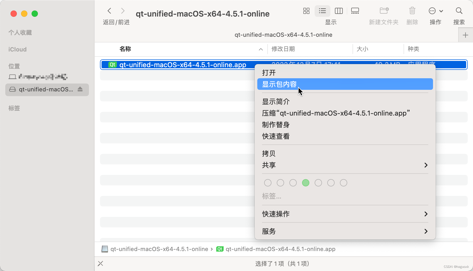Screen dimensions: 473x271
Task: Click 标签... in context menu
Action: (271, 196)
